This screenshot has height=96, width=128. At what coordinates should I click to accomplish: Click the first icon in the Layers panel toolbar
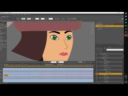click(96, 48)
